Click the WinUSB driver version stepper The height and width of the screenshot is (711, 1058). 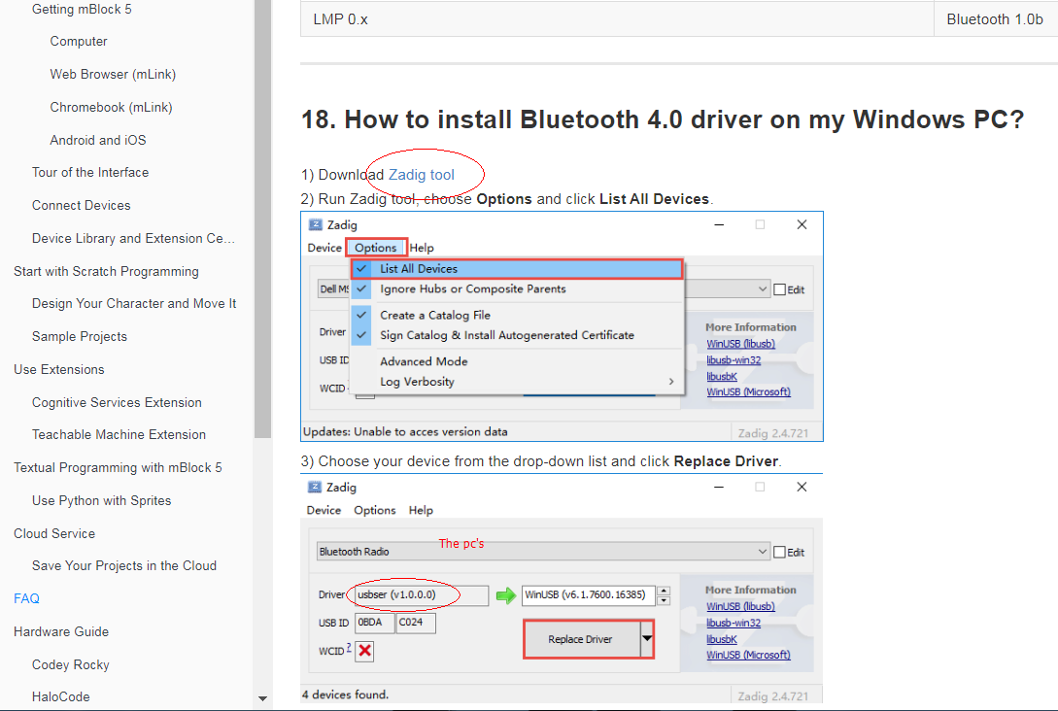[664, 595]
